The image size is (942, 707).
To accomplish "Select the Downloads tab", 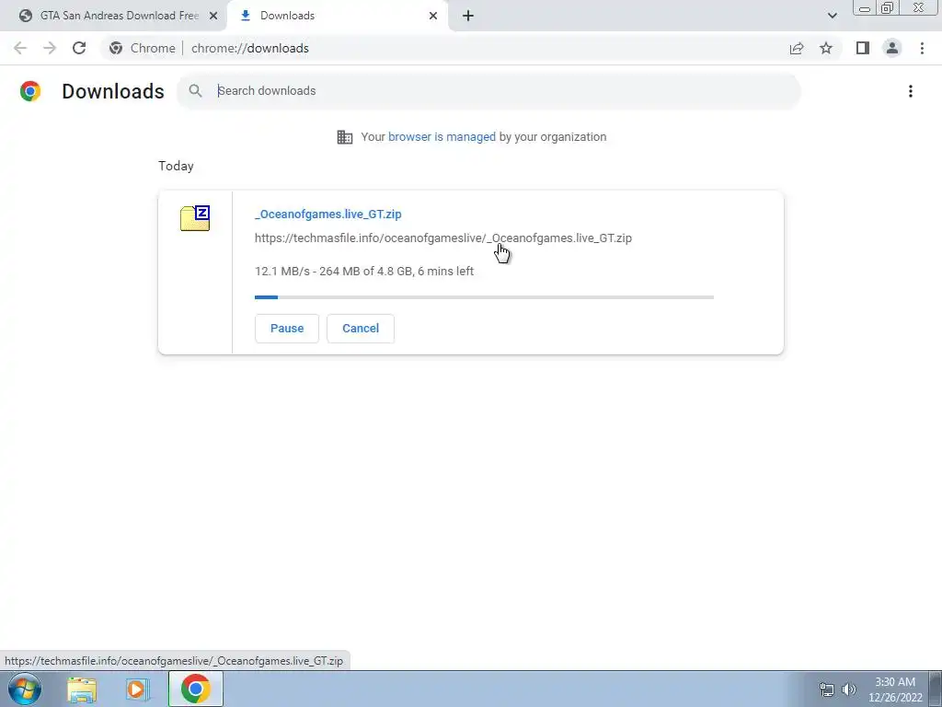I will [x=337, y=16].
